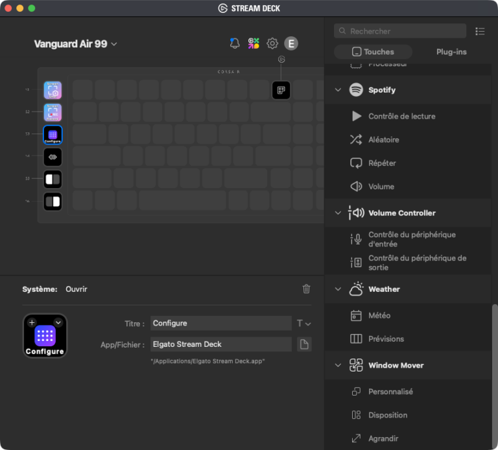This screenshot has height=450, width=498.
Task: Open the title text style dropdown
Action: point(303,324)
